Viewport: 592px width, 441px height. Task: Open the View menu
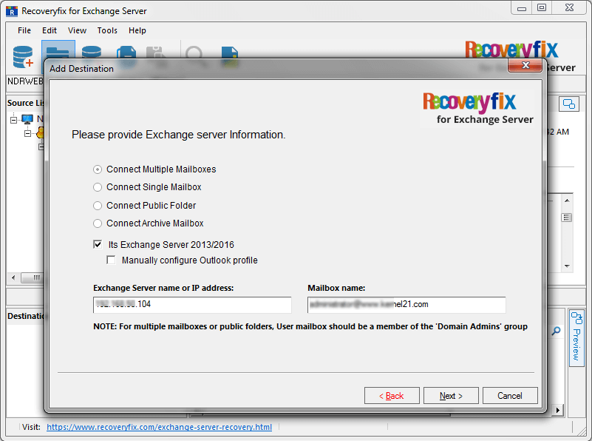tap(77, 30)
